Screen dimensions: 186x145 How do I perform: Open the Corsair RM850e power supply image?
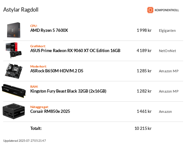[14, 111]
